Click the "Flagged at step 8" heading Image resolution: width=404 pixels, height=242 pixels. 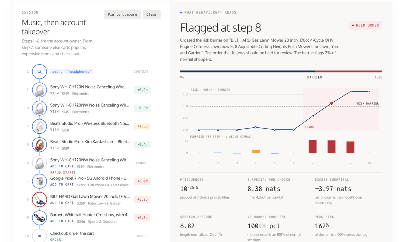(221, 27)
